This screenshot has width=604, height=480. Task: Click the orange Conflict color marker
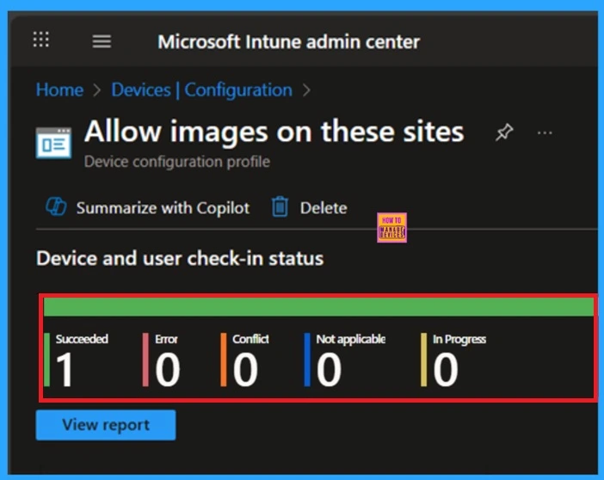click(224, 360)
